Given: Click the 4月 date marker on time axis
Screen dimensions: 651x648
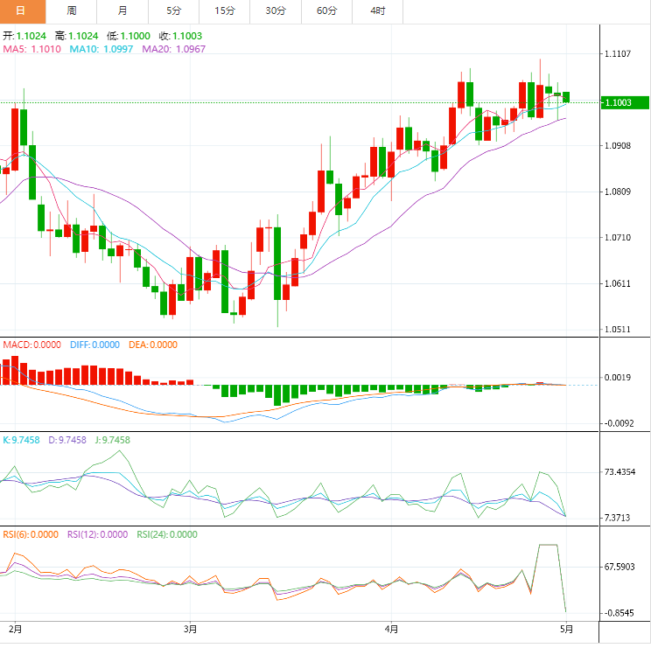Looking at the screenshot, I should coord(391,628).
